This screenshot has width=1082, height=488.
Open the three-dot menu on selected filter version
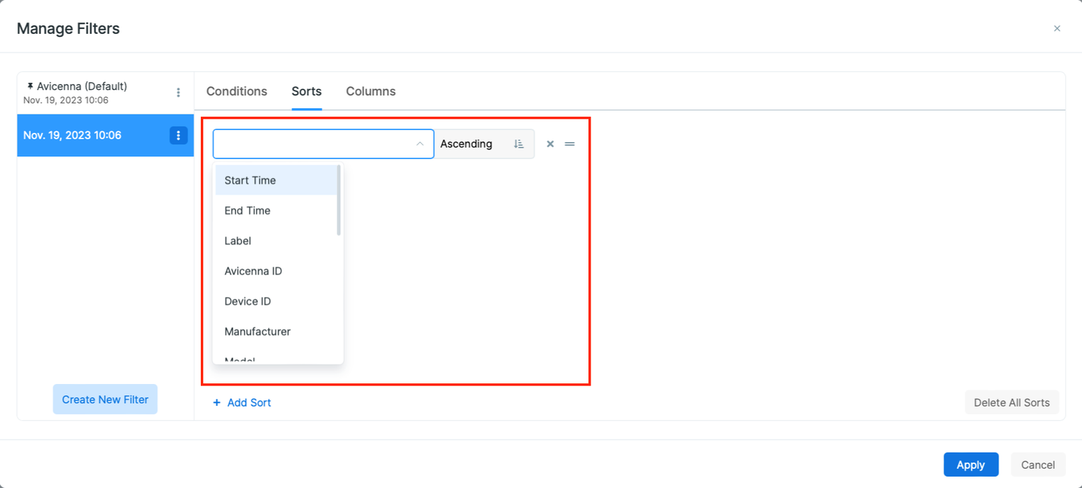click(178, 135)
